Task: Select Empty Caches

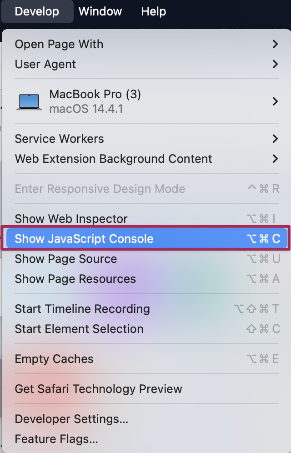Action: point(54,359)
